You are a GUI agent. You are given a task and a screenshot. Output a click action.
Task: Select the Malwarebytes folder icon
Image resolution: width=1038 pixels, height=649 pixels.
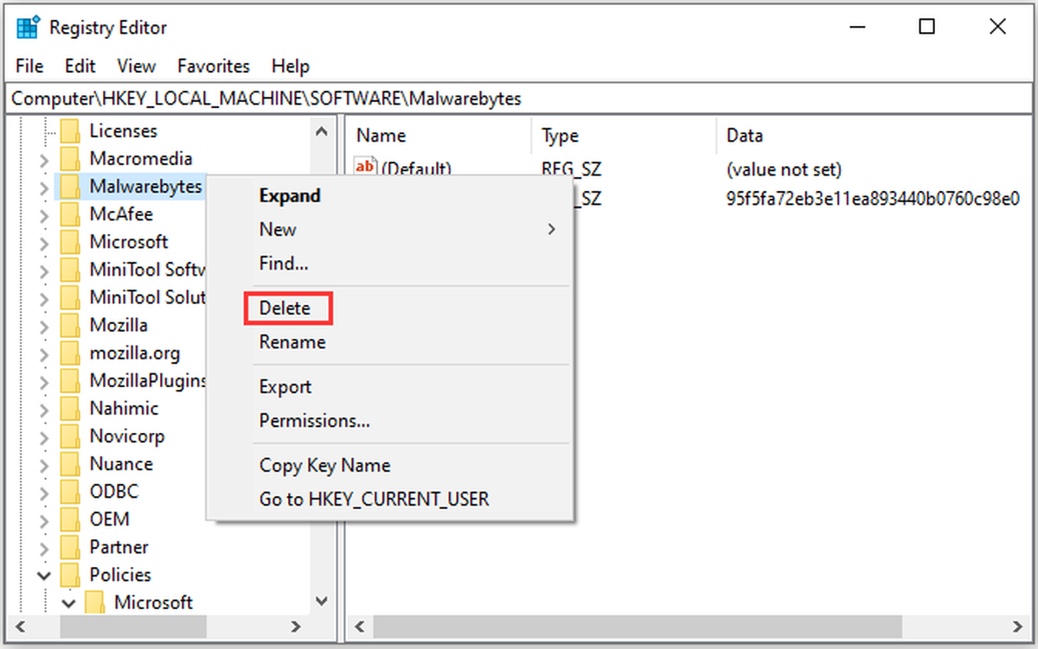tap(70, 187)
